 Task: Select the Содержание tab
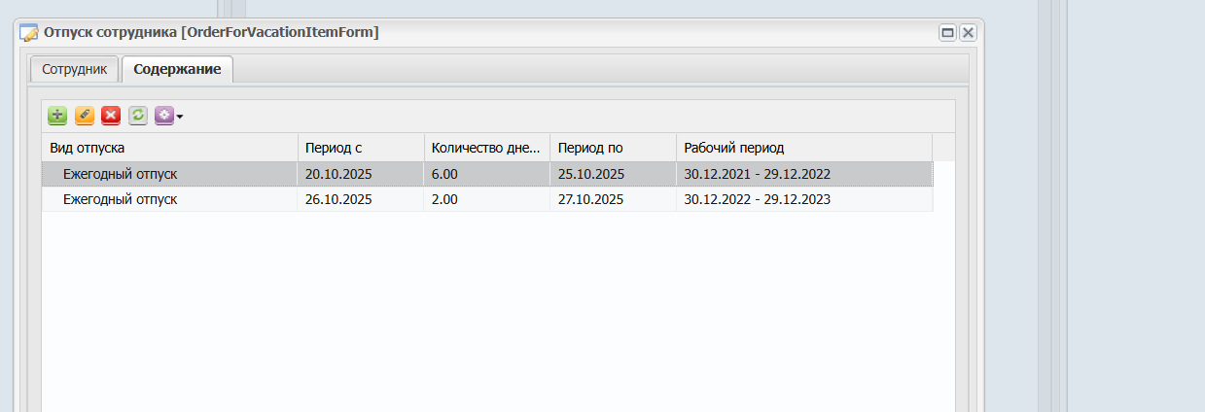pyautogui.click(x=177, y=70)
